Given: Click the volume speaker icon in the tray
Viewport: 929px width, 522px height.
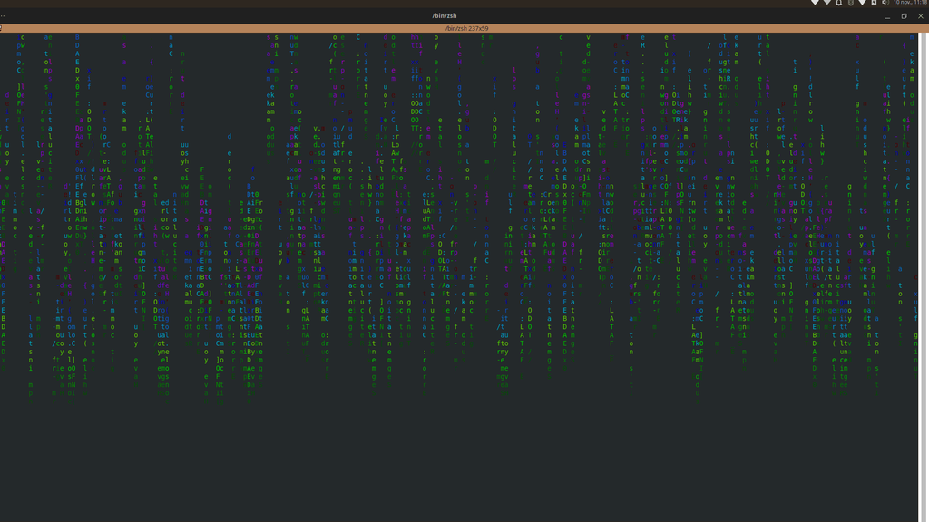Looking at the screenshot, I should point(885,4).
